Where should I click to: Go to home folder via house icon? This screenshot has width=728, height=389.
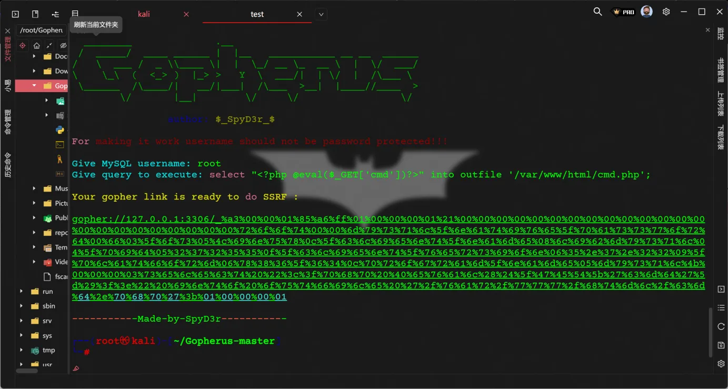pyautogui.click(x=36, y=46)
